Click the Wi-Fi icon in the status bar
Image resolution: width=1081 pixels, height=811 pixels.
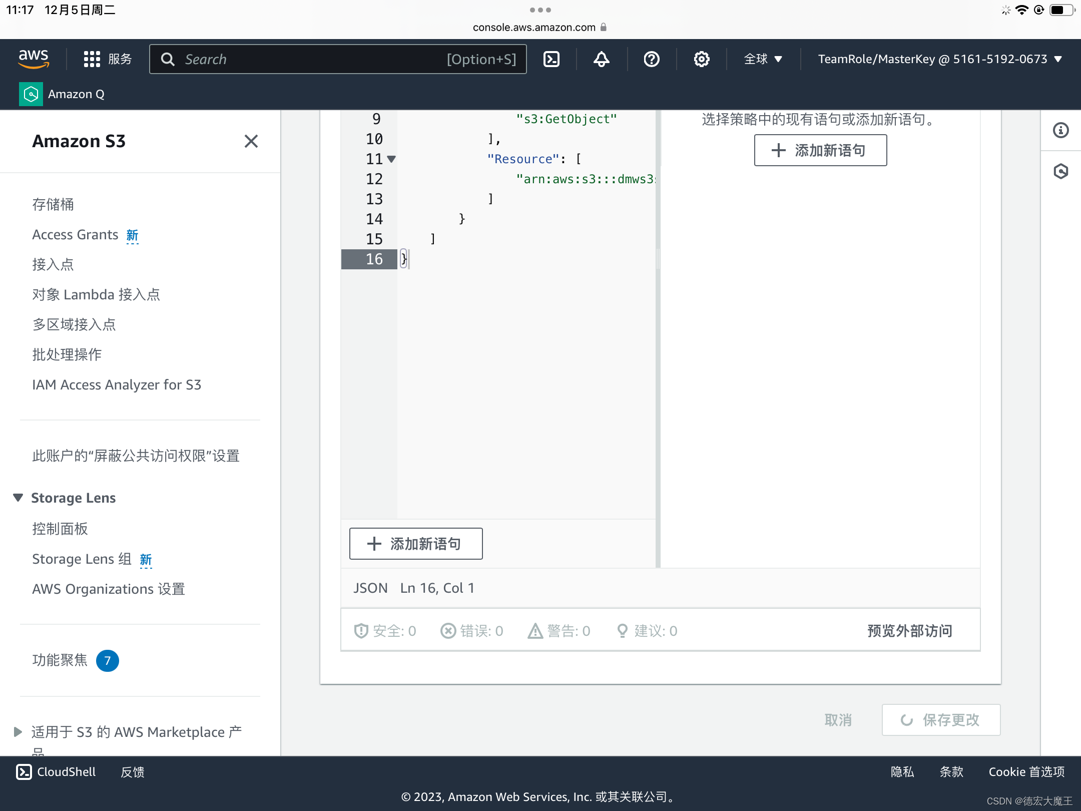click(1022, 10)
